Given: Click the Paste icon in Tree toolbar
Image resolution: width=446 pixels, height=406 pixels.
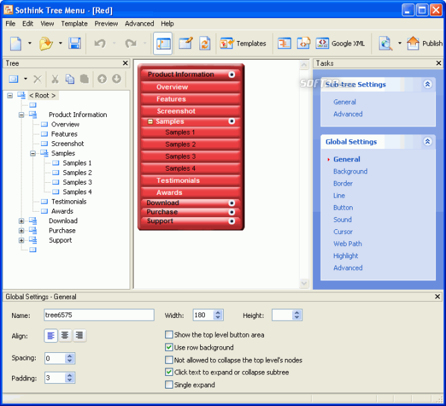Looking at the screenshot, I should [84, 79].
